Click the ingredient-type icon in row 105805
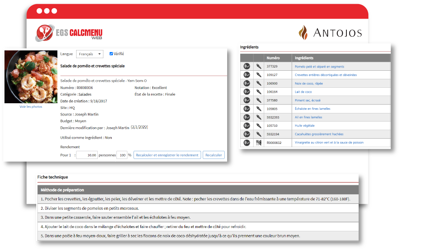The image size is (427, 250). tap(259, 109)
